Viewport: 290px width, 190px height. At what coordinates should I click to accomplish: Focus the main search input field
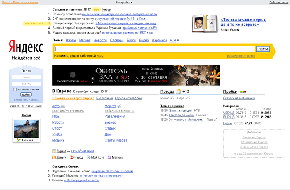155,49
